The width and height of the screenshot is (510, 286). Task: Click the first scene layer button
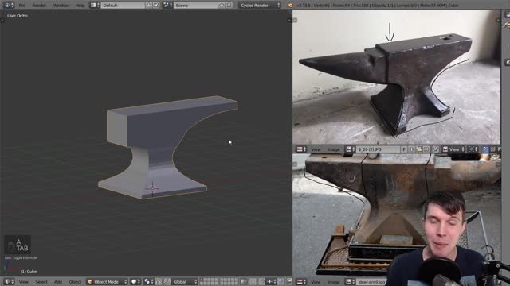click(202, 280)
